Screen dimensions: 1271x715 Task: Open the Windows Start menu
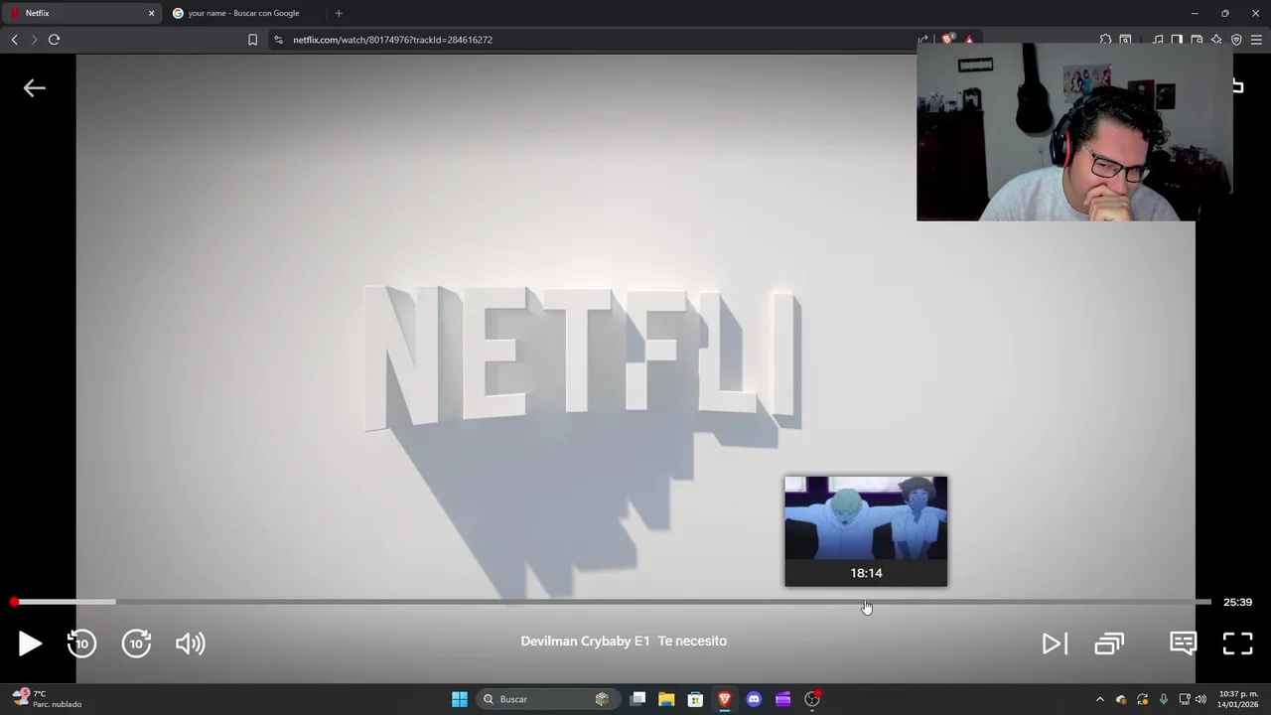[460, 699]
